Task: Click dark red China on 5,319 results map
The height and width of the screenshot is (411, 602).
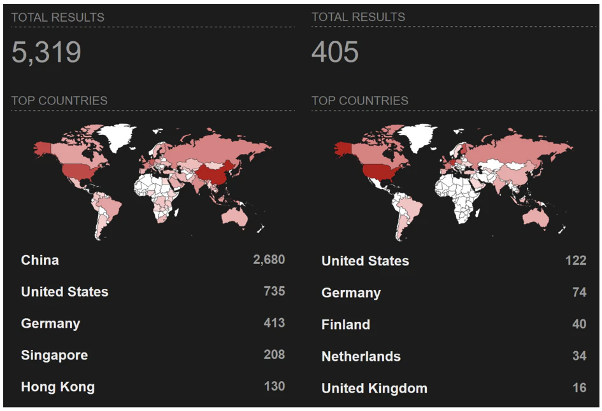Action: click(213, 174)
